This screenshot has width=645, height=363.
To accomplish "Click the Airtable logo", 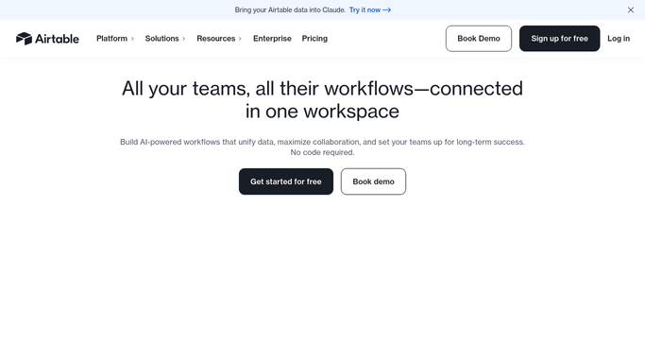I will [x=47, y=39].
